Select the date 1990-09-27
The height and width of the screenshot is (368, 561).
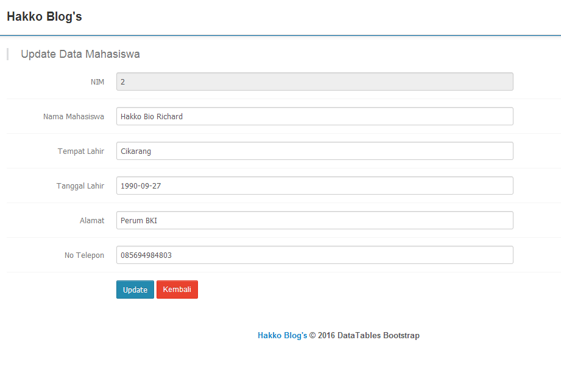tap(144, 186)
